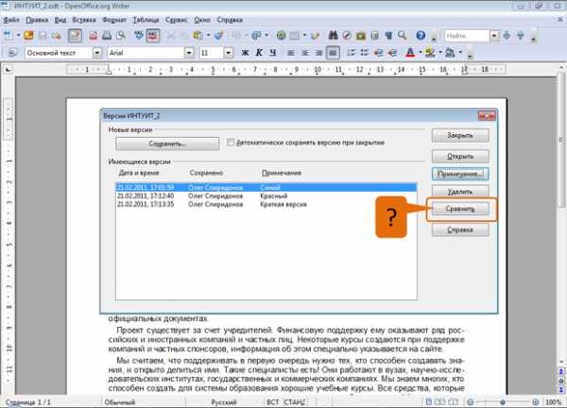This screenshot has height=408, width=567.
Task: Expand the New document dropdown arrow
Action: tap(19, 35)
